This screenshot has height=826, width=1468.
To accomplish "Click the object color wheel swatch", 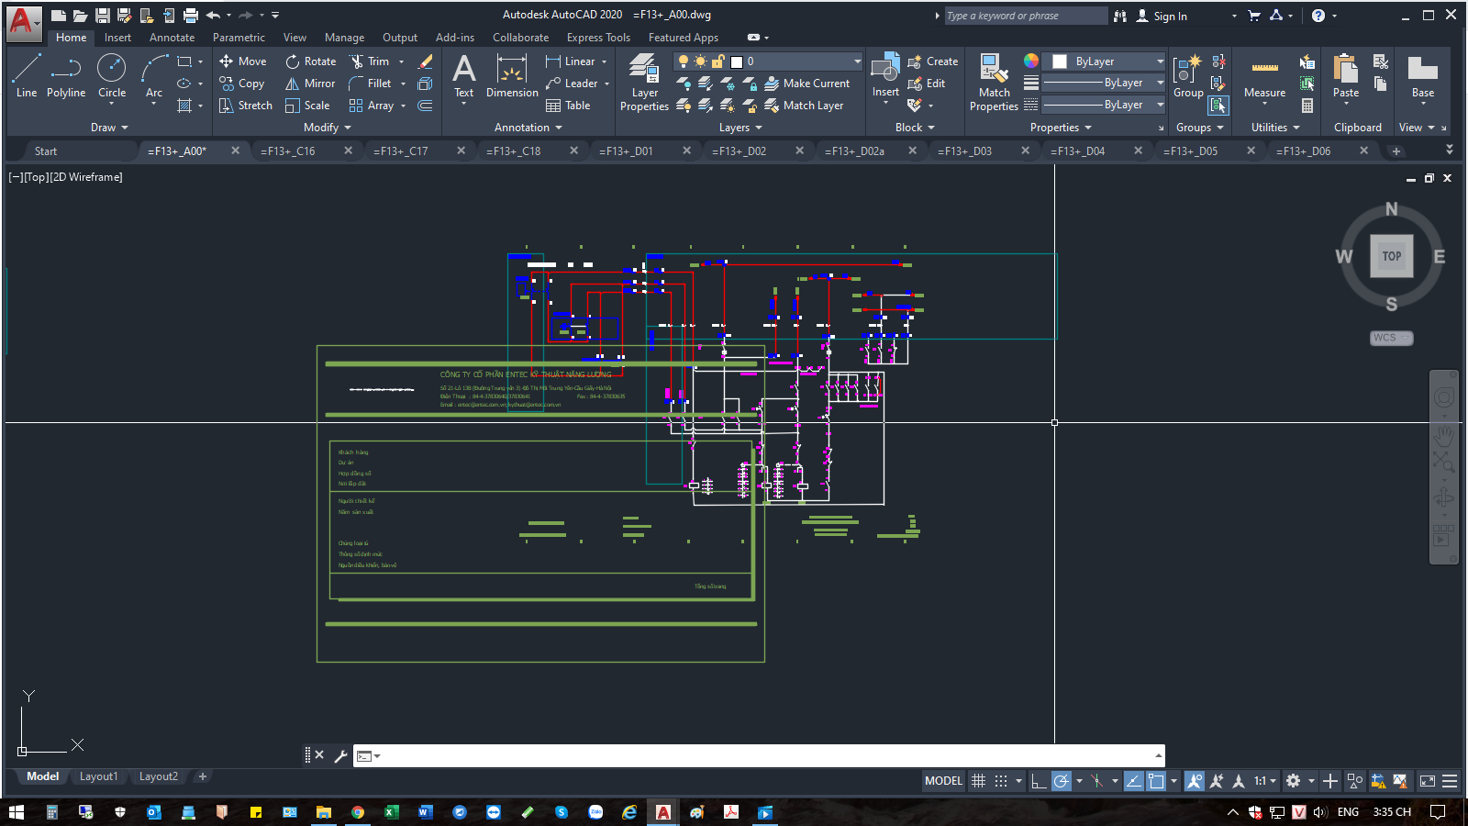I will (x=1031, y=61).
